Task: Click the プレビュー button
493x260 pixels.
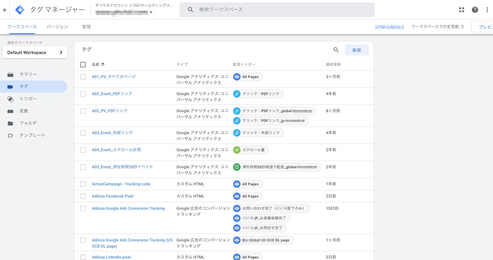Action: click(482, 27)
